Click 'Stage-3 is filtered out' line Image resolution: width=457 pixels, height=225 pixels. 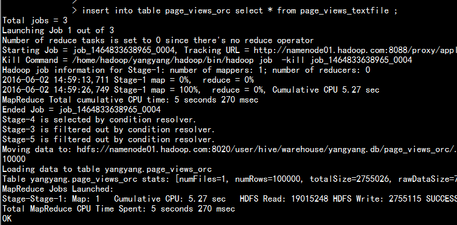pyautogui.click(x=108, y=129)
